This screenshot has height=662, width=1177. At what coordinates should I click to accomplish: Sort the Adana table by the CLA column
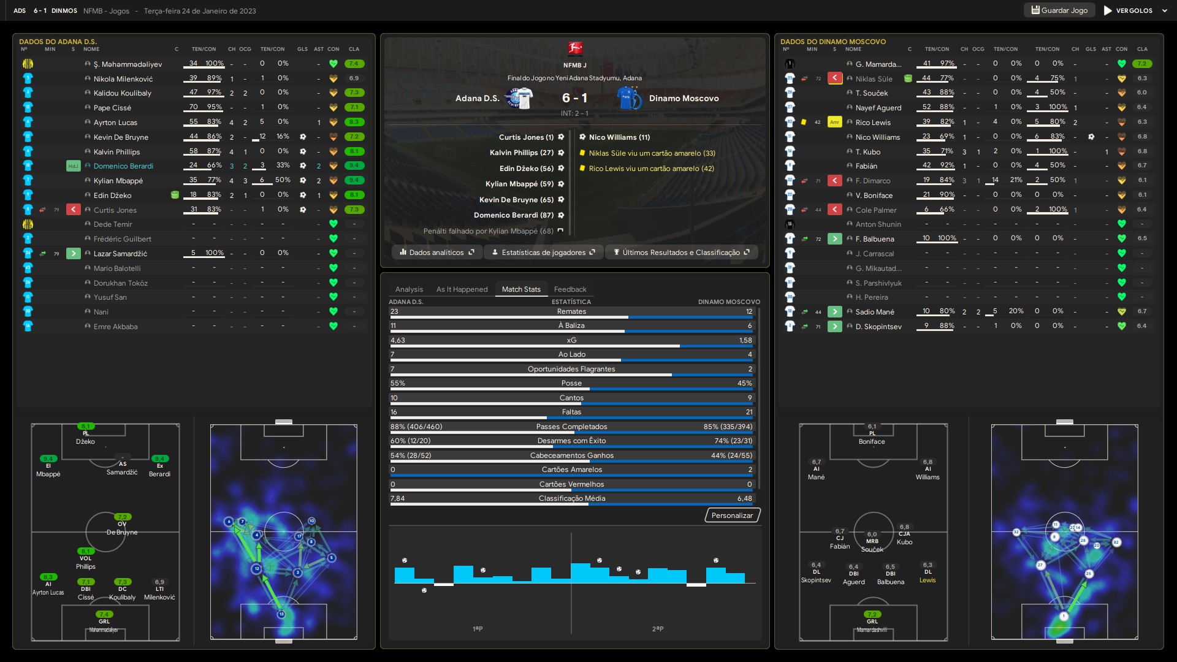point(354,49)
